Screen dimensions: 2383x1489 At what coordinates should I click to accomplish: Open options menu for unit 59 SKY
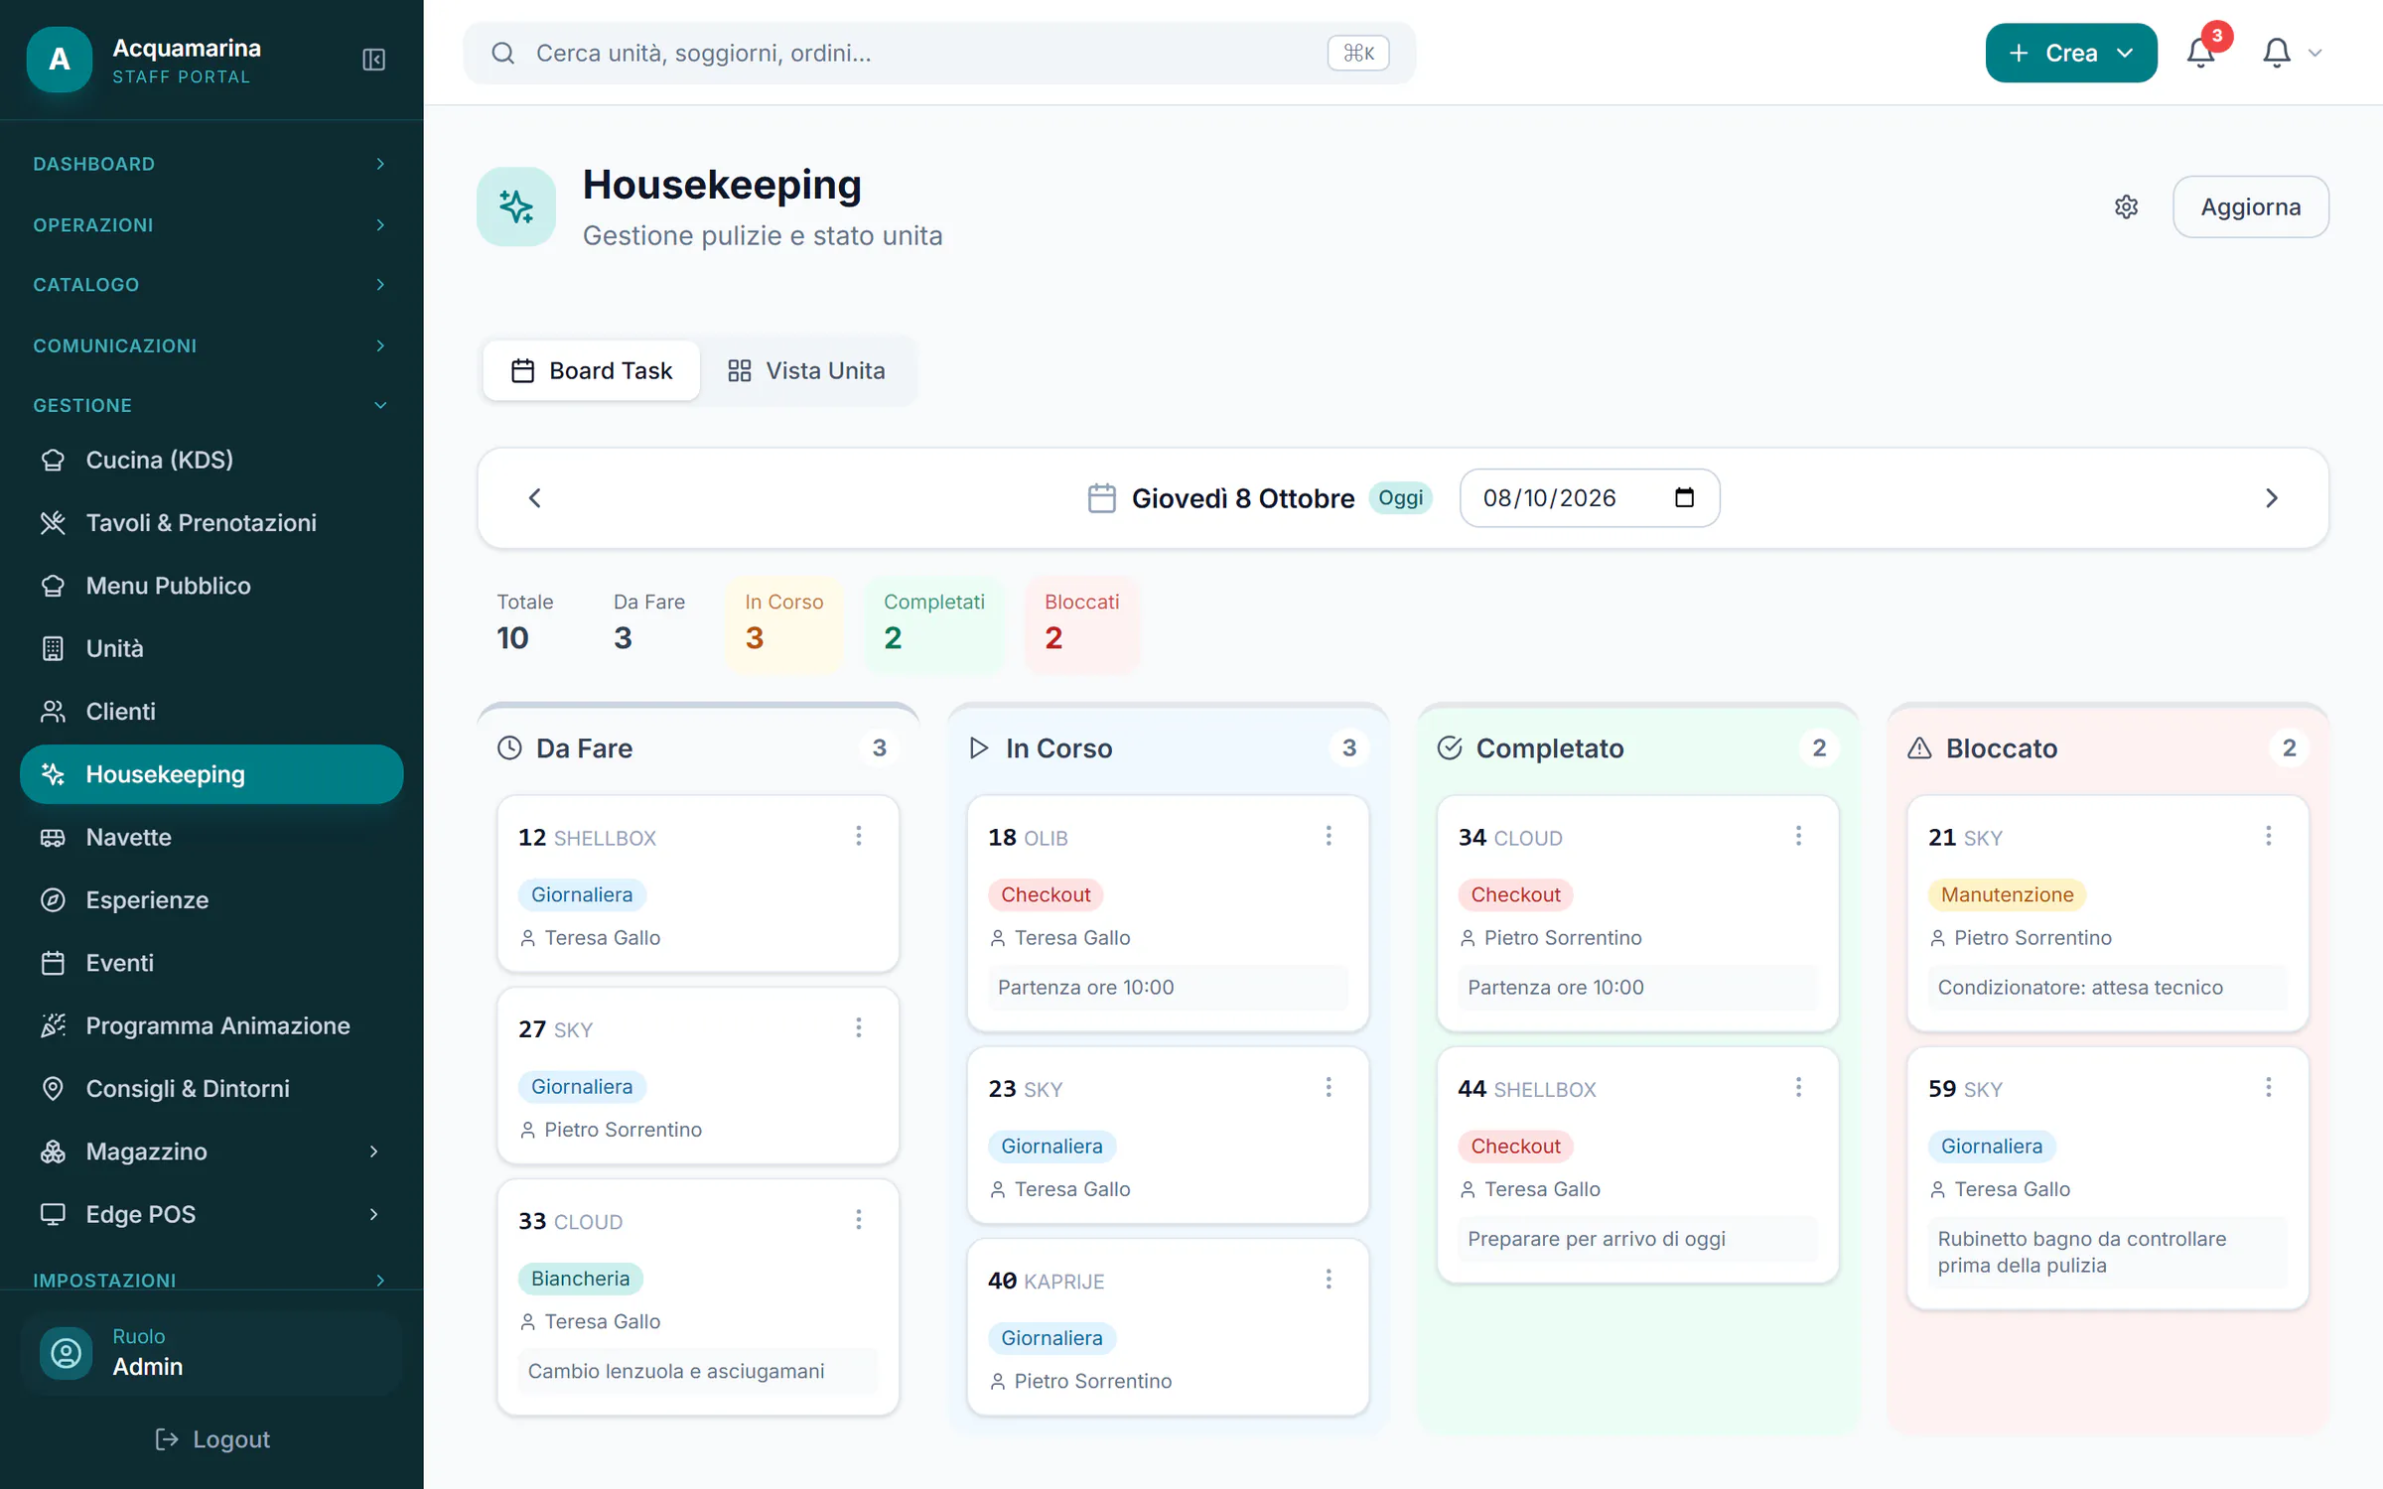tap(2269, 1087)
